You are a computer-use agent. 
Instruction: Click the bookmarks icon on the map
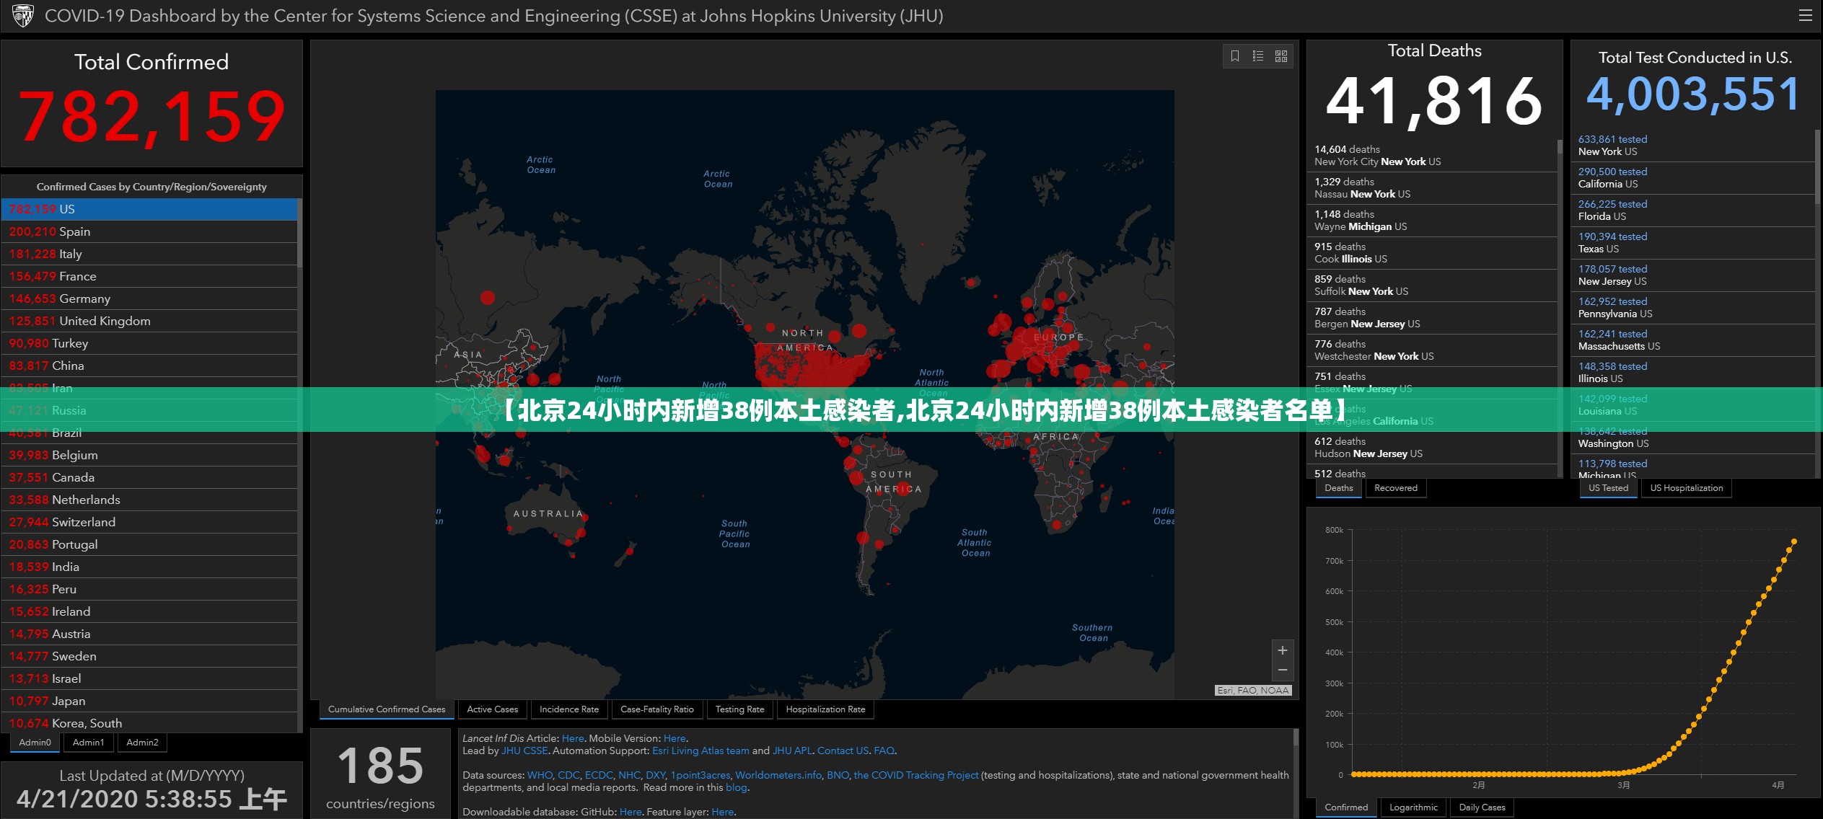[x=1235, y=56]
